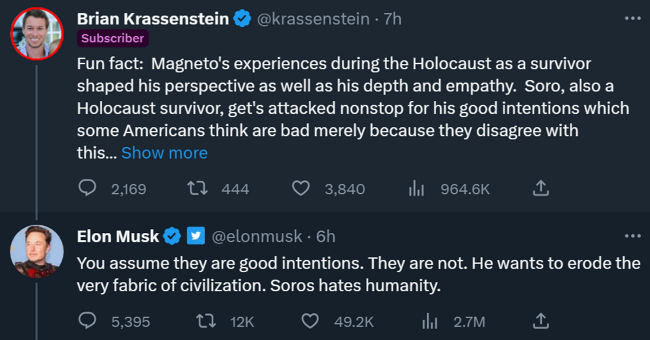Click the Subscriber badge
Image resolution: width=650 pixels, height=340 pixels.
pos(112,38)
